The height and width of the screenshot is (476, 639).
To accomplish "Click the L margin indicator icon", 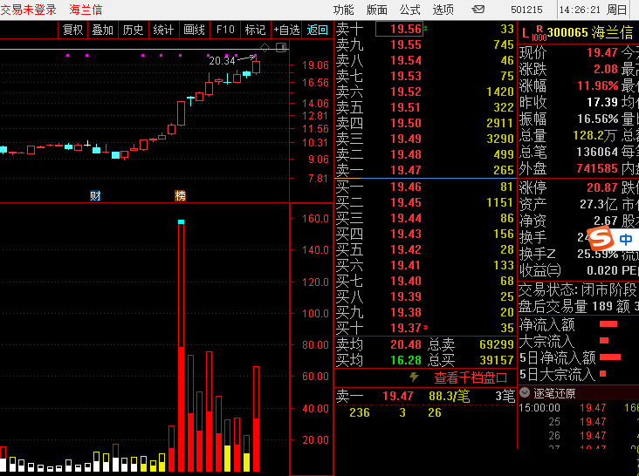I will [x=526, y=34].
